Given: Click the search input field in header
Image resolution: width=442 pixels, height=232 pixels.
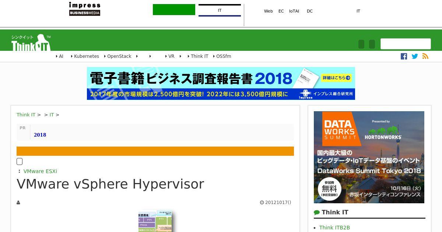Looking at the screenshot, I should [x=406, y=44].
